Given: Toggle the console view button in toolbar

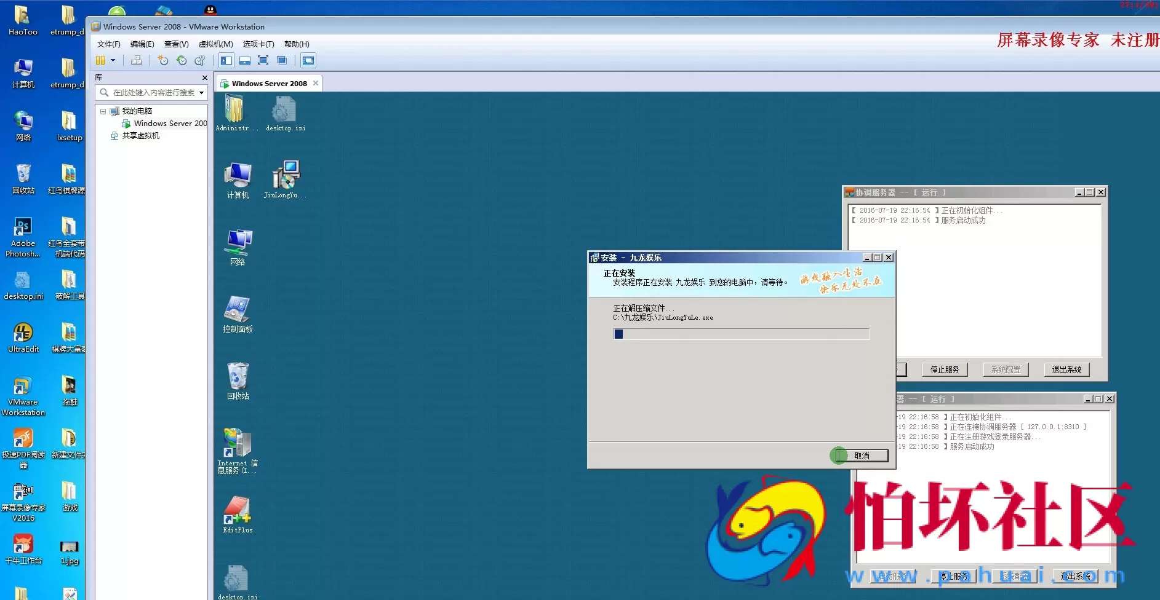Looking at the screenshot, I should pyautogui.click(x=308, y=60).
